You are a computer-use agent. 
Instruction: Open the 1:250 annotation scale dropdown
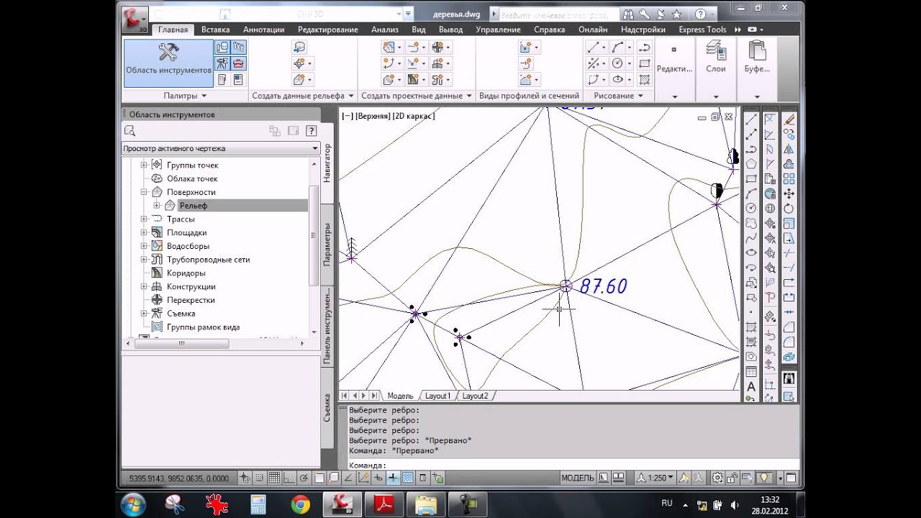[x=656, y=478]
